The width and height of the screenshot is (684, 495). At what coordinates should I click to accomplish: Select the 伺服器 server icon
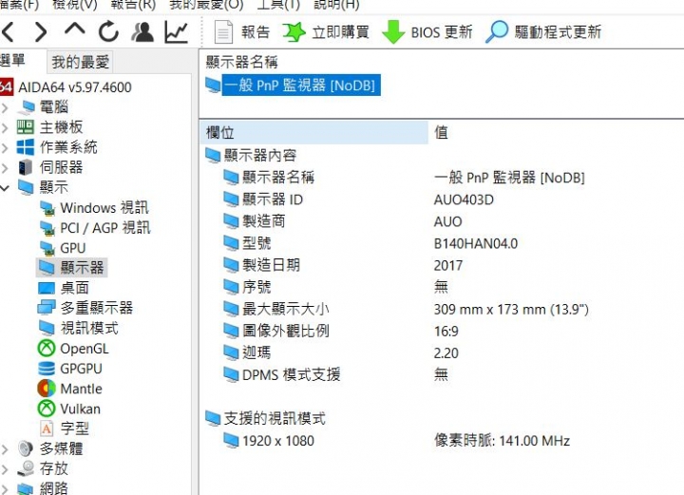(26, 167)
